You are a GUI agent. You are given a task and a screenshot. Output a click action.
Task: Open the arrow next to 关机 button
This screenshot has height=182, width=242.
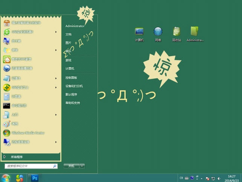pos(82,166)
